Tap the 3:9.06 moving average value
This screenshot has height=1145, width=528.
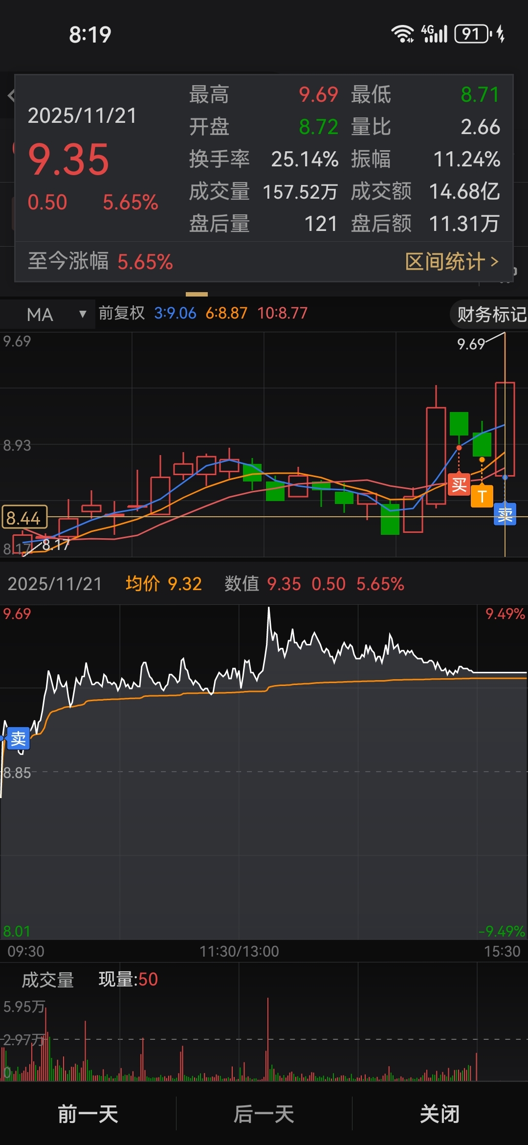click(175, 313)
